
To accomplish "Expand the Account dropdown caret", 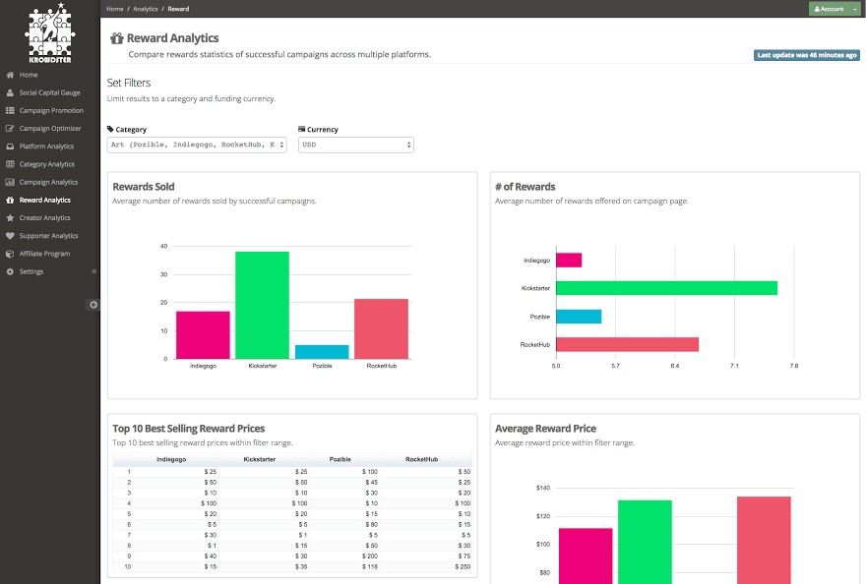I will pos(855,9).
